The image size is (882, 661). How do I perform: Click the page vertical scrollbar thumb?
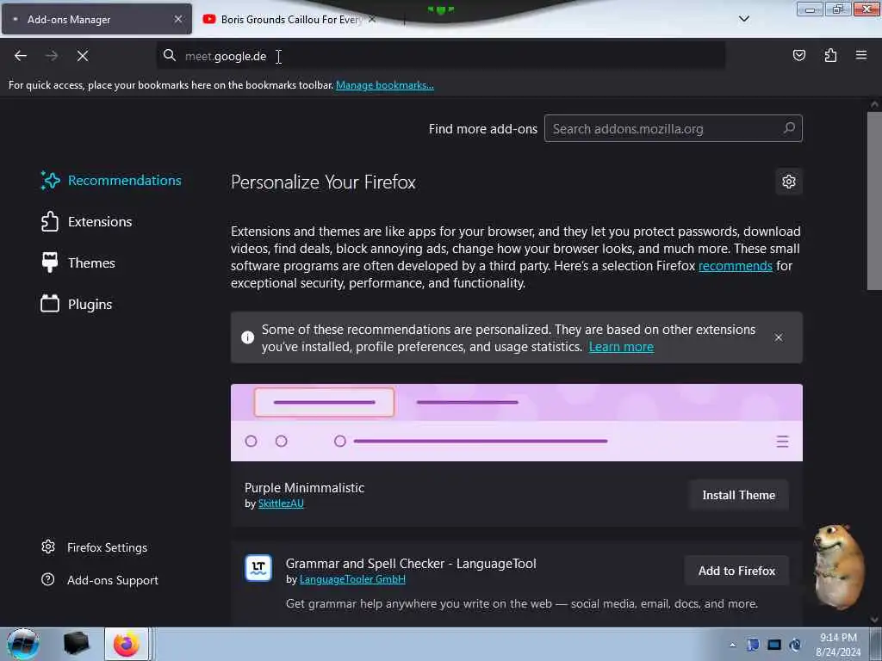pos(874,201)
